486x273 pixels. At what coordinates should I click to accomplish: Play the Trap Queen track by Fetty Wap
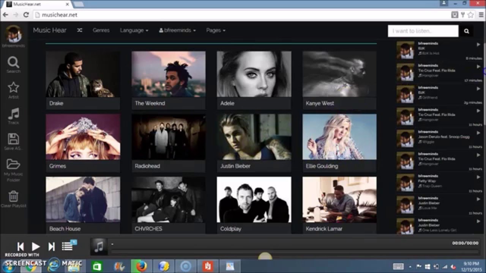coord(478,177)
